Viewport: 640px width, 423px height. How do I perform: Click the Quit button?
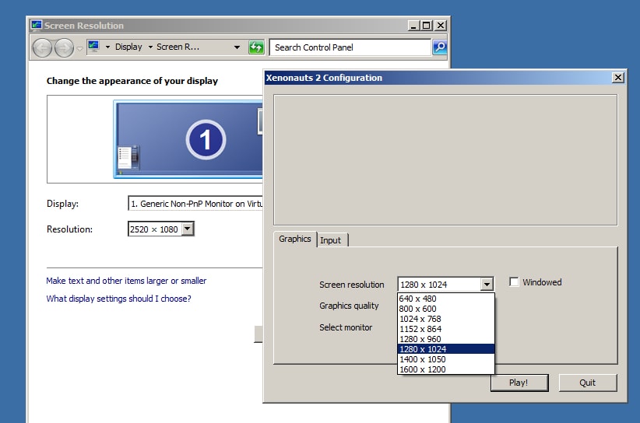[587, 383]
